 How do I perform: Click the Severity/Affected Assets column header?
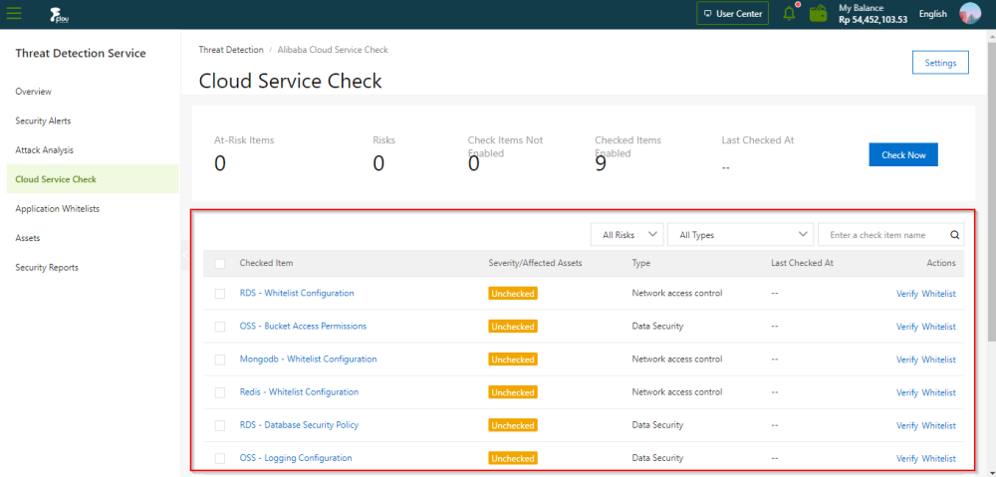pyautogui.click(x=535, y=263)
